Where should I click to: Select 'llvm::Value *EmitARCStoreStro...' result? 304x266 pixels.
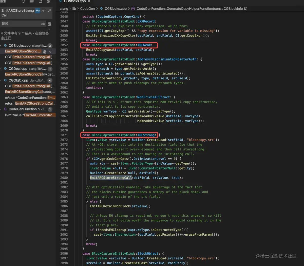coord(30,115)
